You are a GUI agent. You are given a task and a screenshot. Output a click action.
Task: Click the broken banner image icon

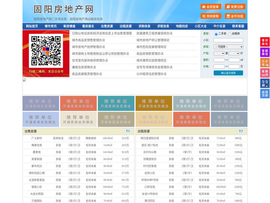pyautogui.click(x=24, y=80)
